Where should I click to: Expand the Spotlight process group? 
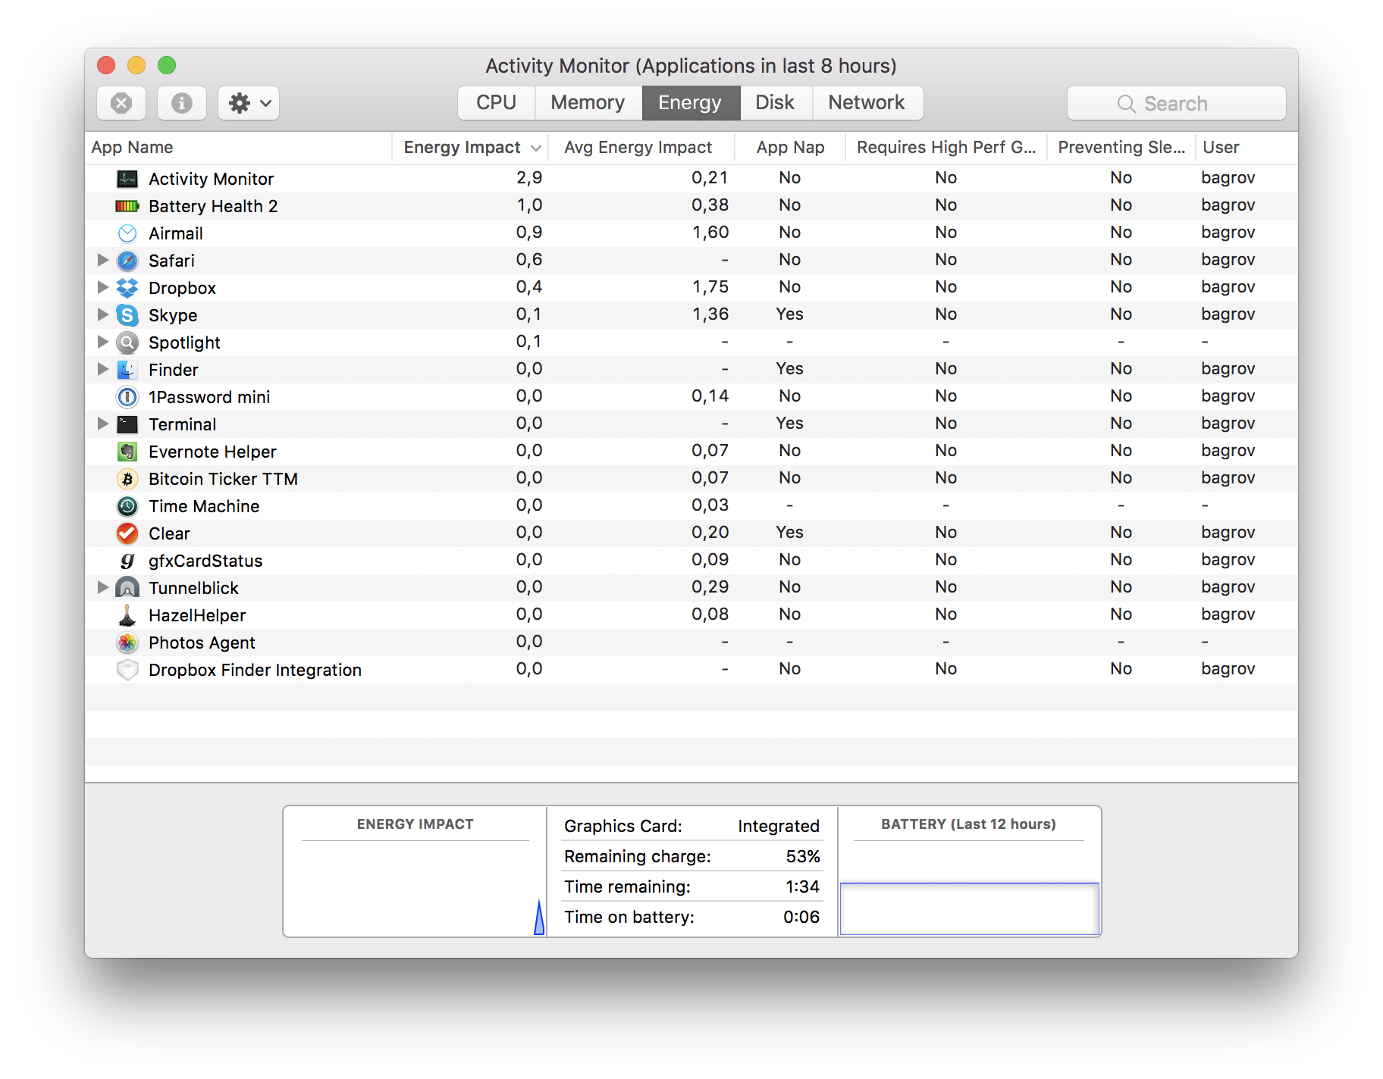coord(103,342)
